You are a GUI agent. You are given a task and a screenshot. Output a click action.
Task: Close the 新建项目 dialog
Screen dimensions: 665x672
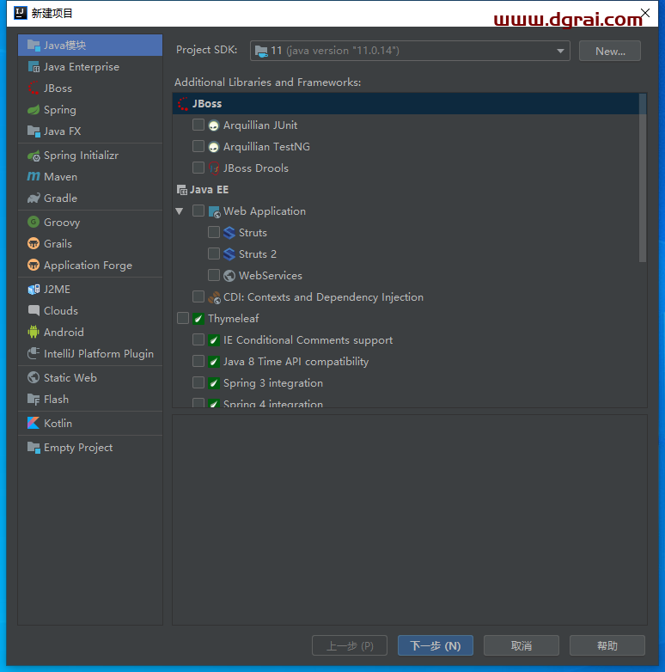(x=645, y=13)
